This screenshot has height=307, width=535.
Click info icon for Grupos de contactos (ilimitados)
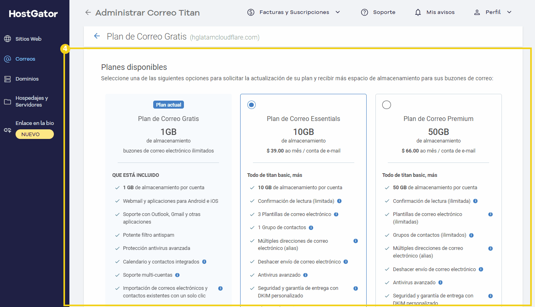[x=472, y=235]
